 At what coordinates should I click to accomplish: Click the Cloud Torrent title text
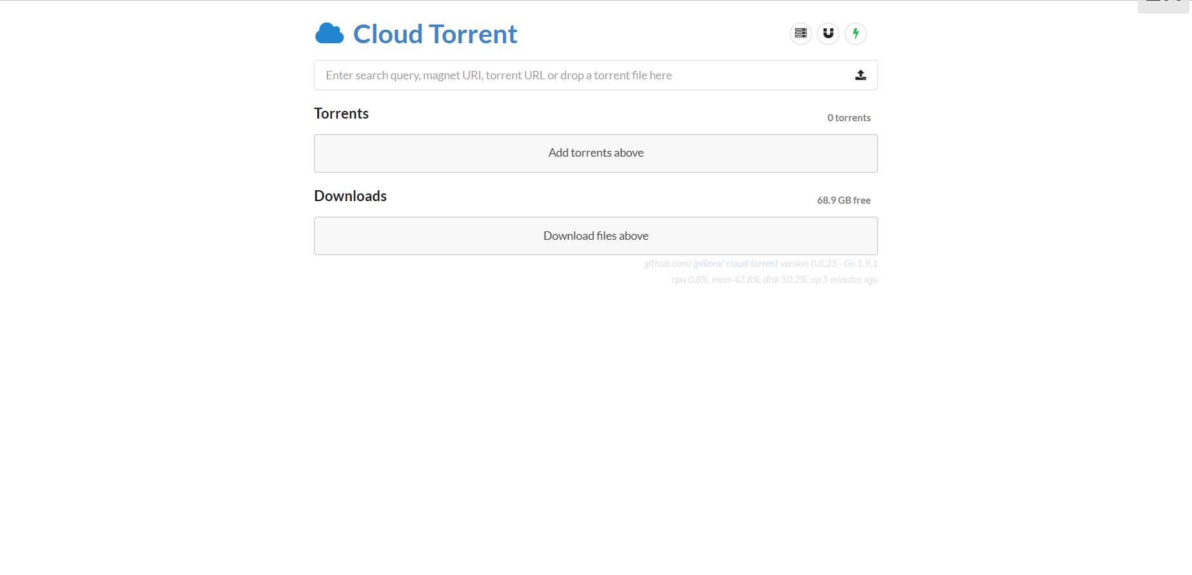click(x=435, y=34)
